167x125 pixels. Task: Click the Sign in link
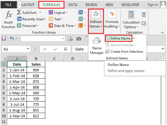152,5
